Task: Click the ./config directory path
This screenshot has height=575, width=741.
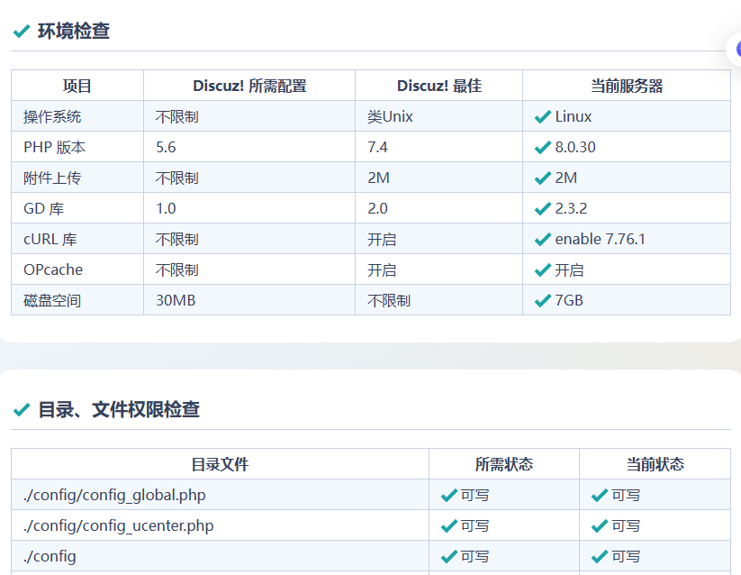Action: click(x=50, y=557)
